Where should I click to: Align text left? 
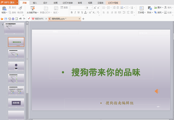104,13
